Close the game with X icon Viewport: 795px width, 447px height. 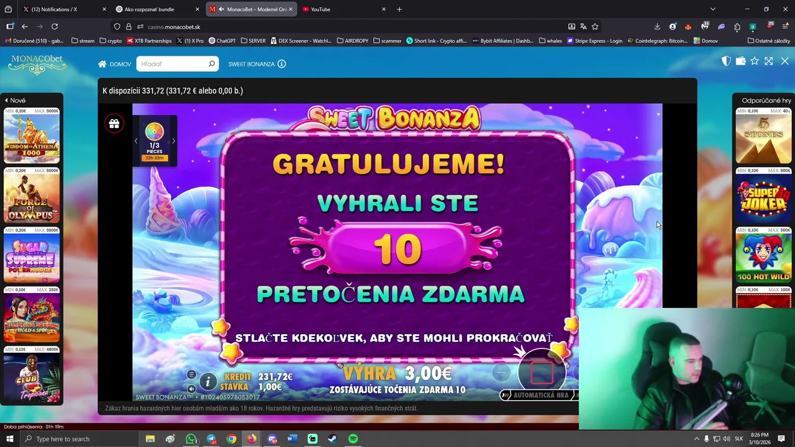click(x=784, y=61)
